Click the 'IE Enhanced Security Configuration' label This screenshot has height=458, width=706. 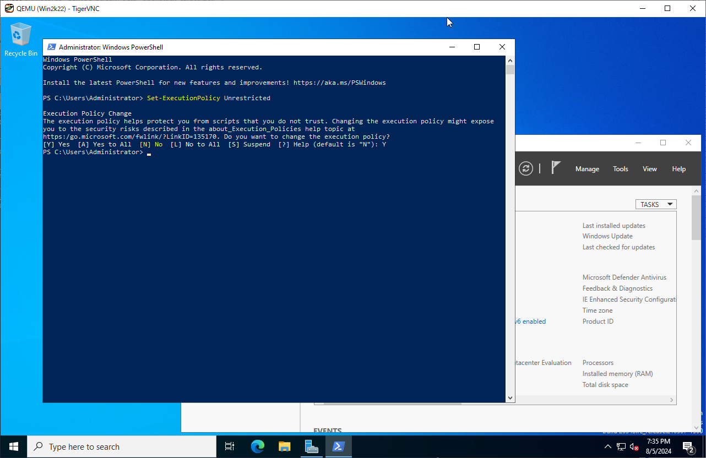tap(629, 299)
